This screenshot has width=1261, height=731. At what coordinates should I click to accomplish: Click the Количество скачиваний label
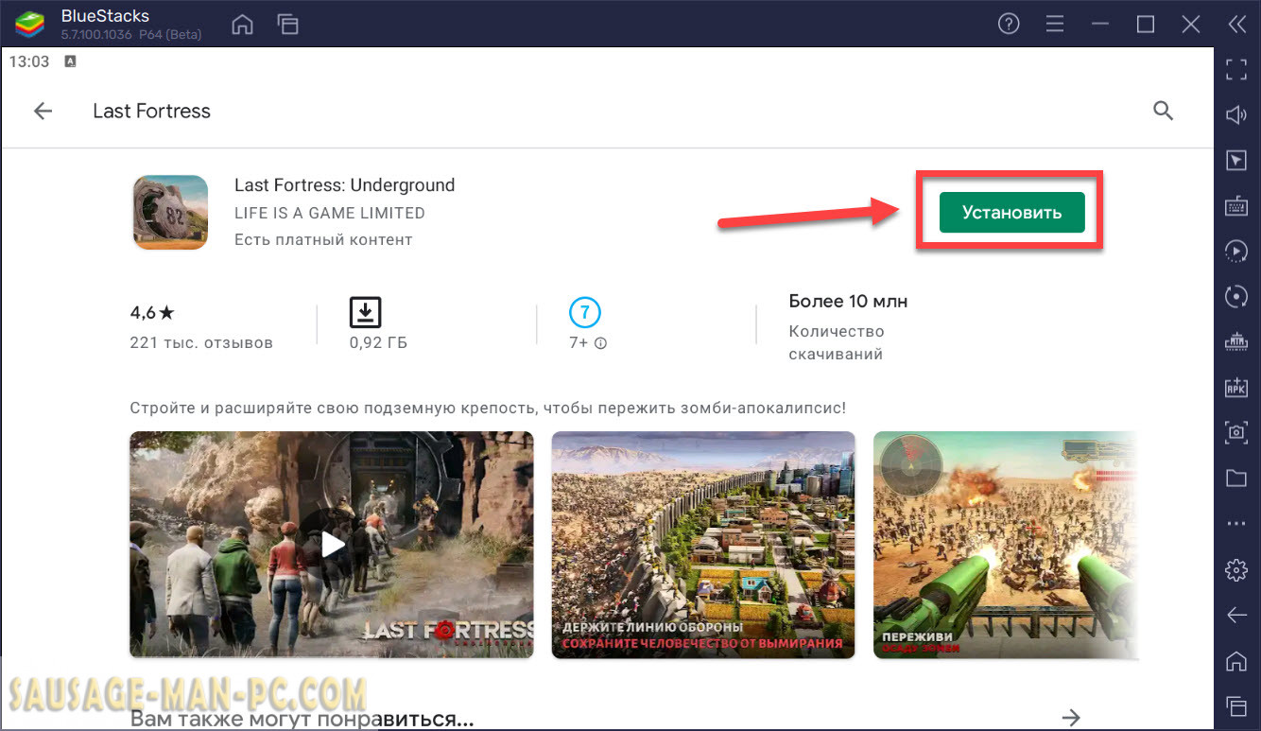(x=837, y=343)
